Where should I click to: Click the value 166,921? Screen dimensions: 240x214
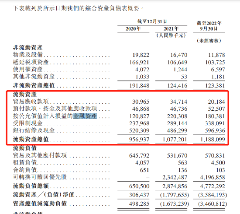139,62
